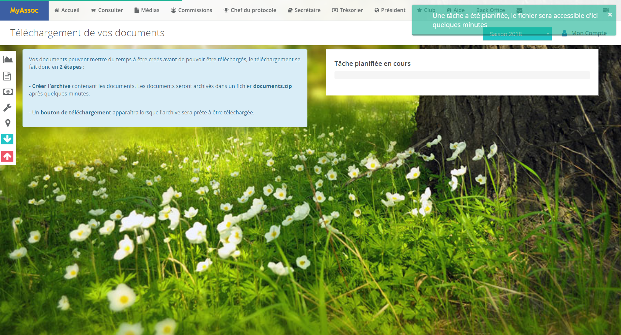Image resolution: width=621 pixels, height=335 pixels.
Task: Open the Secrétaire menu
Action: tap(304, 10)
